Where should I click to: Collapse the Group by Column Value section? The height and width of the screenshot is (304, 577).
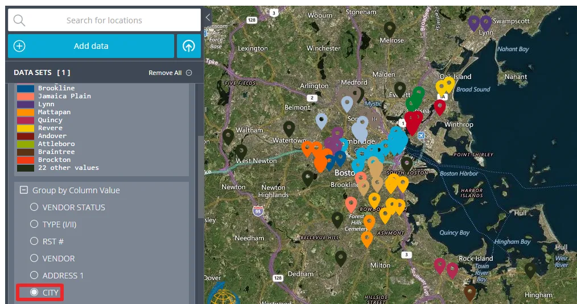point(24,190)
